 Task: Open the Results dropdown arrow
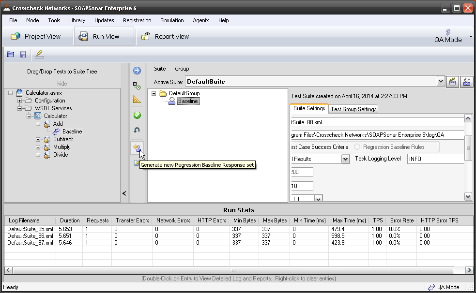click(x=345, y=159)
